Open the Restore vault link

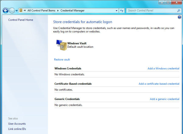pyautogui.click(x=62, y=60)
